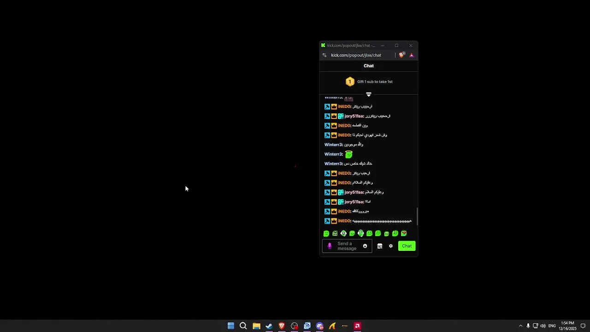Open Brave Rewards triangle icon
The height and width of the screenshot is (332, 590).
coord(412,55)
